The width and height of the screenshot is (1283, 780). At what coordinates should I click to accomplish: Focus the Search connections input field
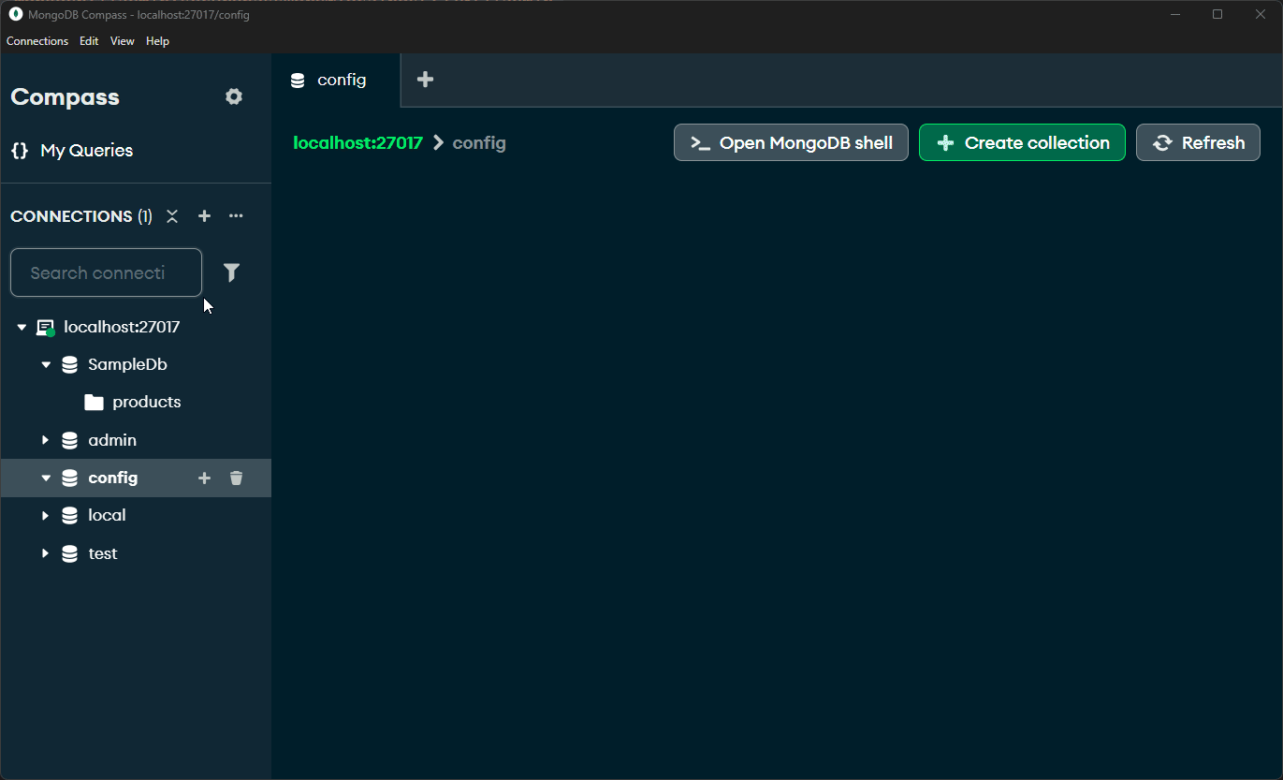pos(106,272)
